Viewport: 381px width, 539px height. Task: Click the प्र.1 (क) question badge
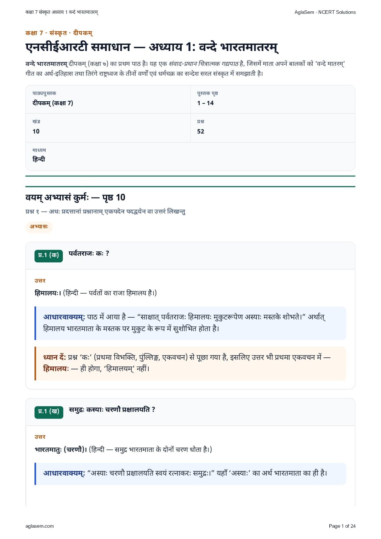49,256
